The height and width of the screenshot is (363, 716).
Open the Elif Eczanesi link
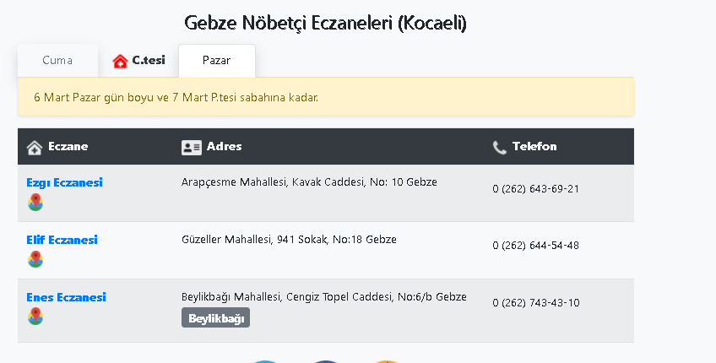point(62,240)
